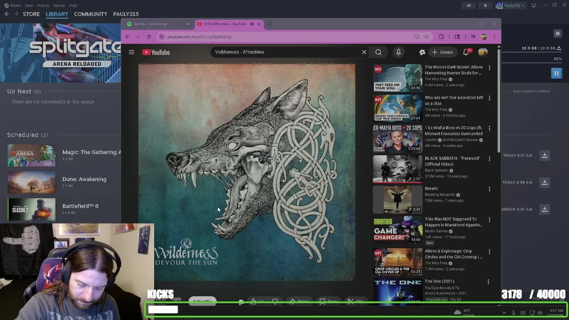Image resolution: width=569 pixels, height=320 pixels.
Task: Open the browser profile avatar
Action: click(484, 37)
